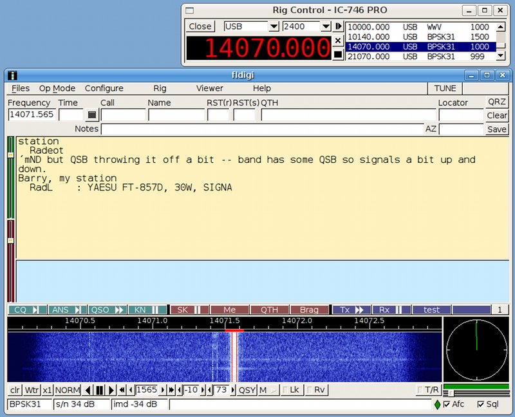Click the waterfall scroll-left arrow before the pause button
This screenshot has height=417, width=515.
[88, 390]
